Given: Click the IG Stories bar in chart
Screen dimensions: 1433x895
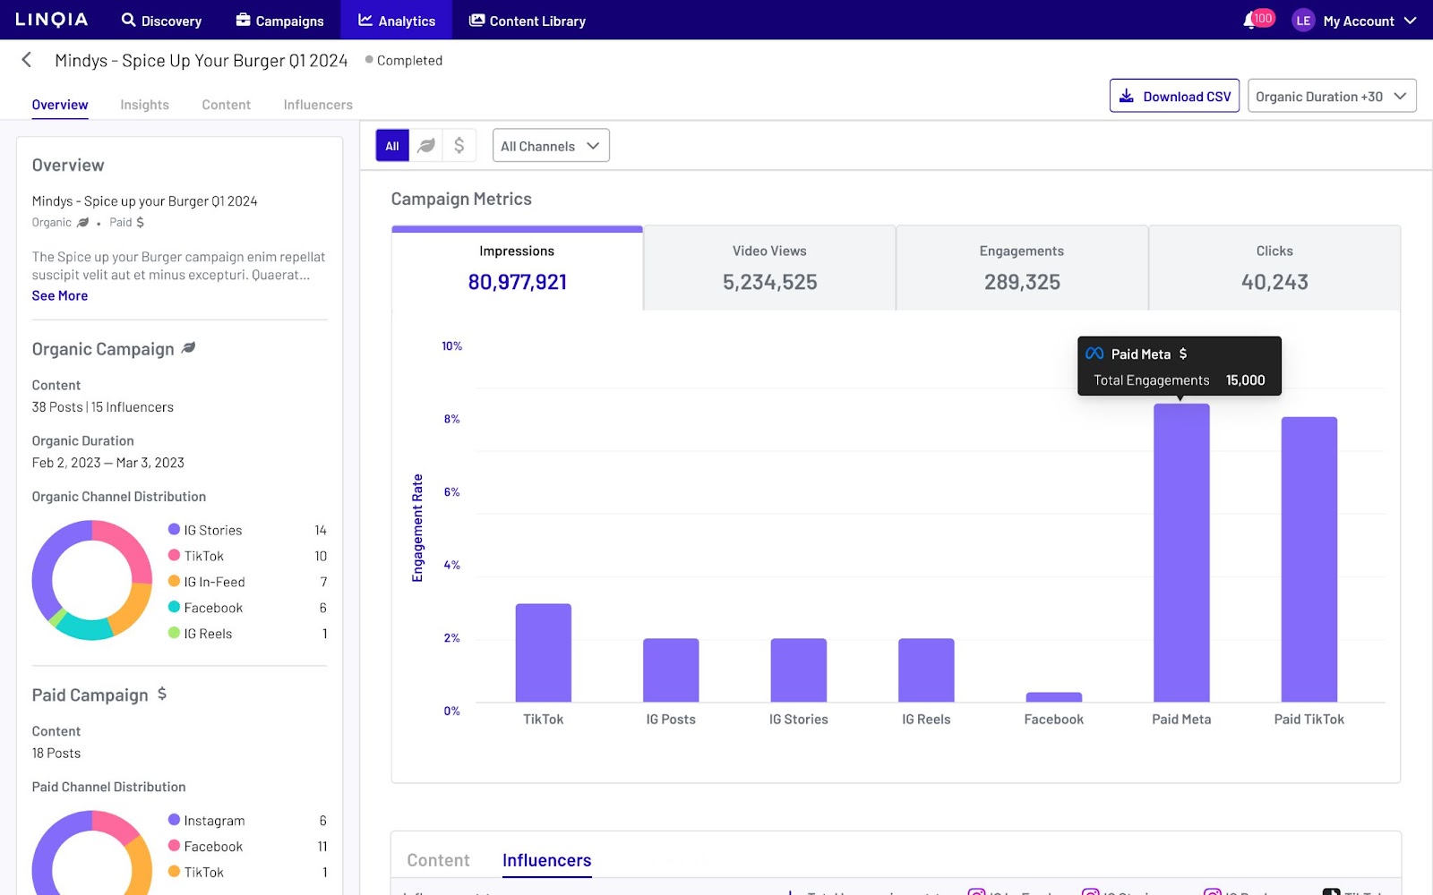Looking at the screenshot, I should (798, 670).
